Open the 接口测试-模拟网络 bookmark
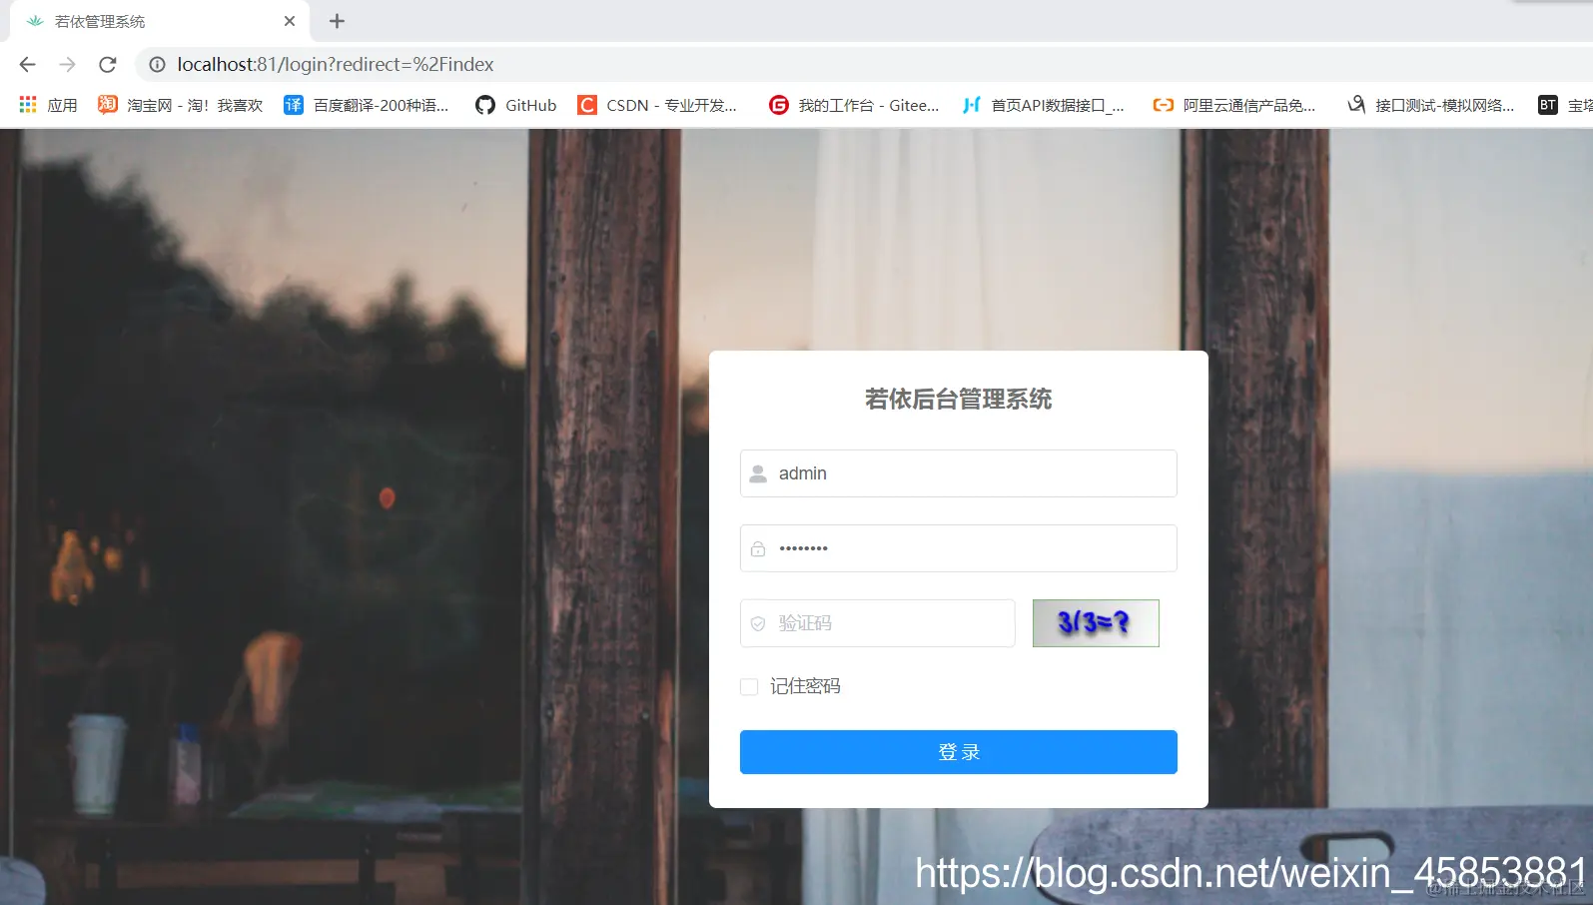The height and width of the screenshot is (905, 1593). point(1430,105)
